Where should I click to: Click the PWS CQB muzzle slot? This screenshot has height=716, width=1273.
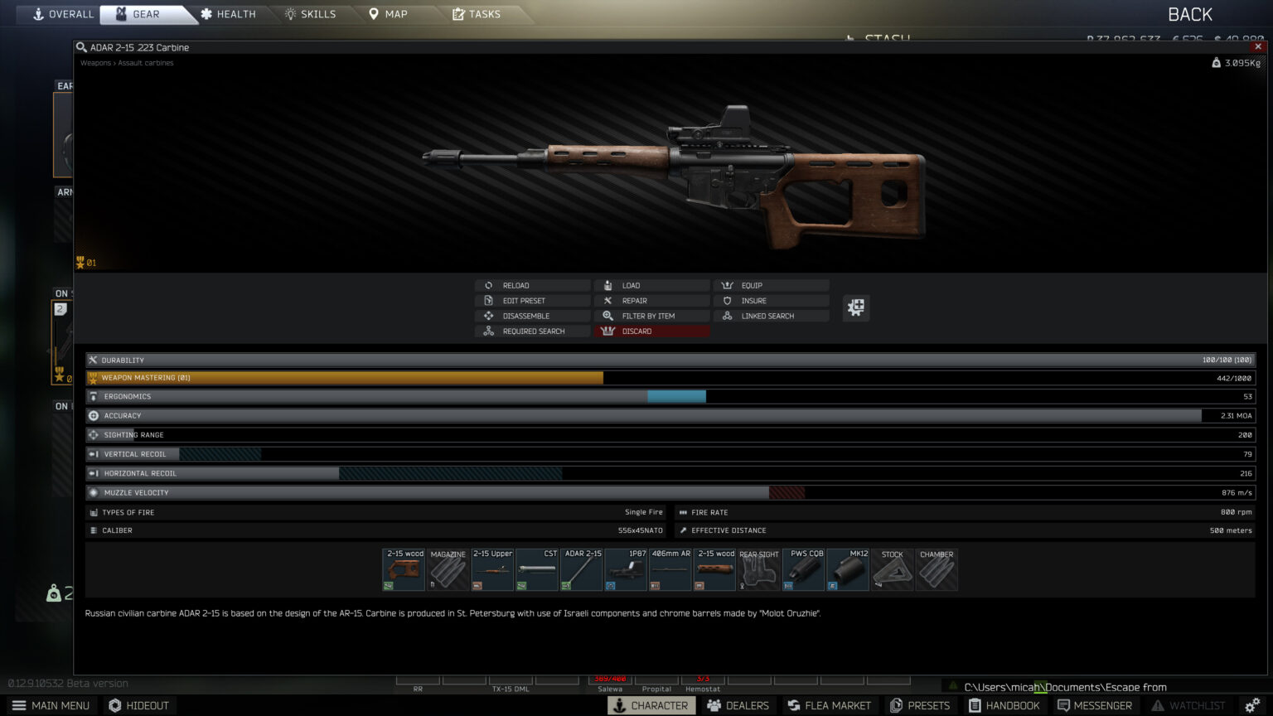click(x=803, y=569)
